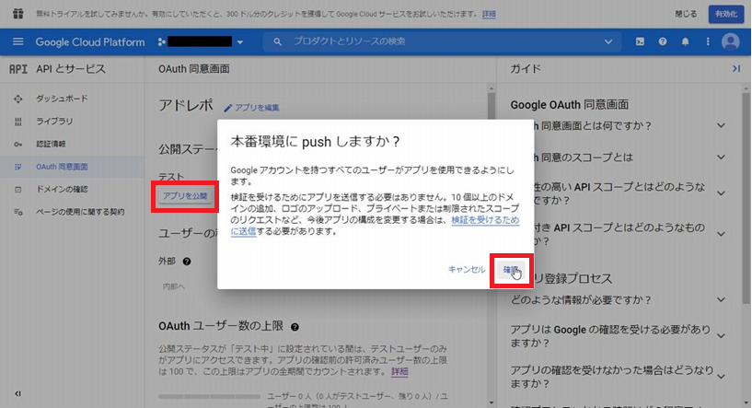Open the hamburger navigation menu

pos(17,41)
